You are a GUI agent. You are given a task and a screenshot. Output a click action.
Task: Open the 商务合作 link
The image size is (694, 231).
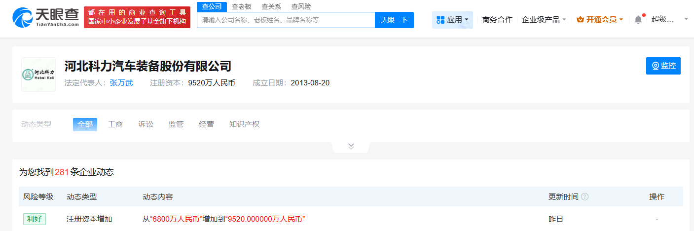497,20
